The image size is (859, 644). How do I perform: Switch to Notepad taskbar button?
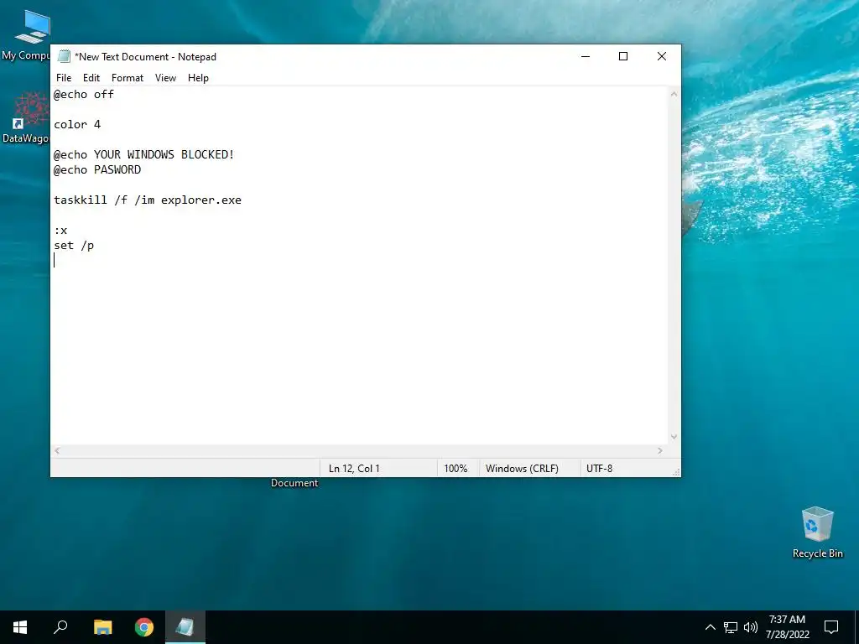pyautogui.click(x=185, y=627)
